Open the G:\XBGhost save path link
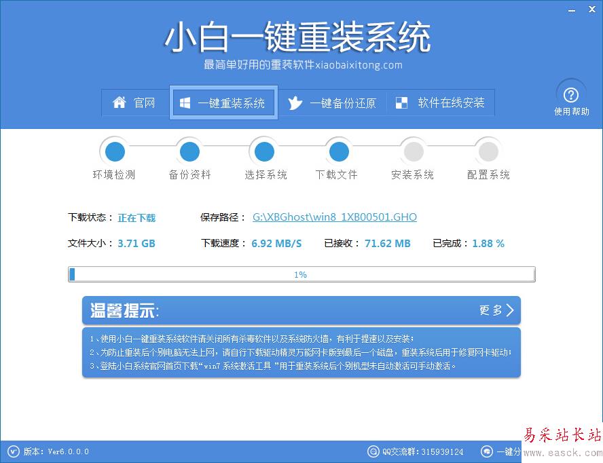Image resolution: width=603 pixels, height=463 pixels. click(x=335, y=217)
